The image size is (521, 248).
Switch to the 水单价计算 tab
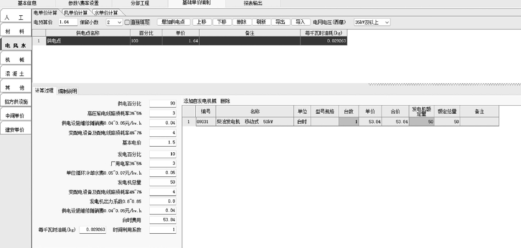106,13
